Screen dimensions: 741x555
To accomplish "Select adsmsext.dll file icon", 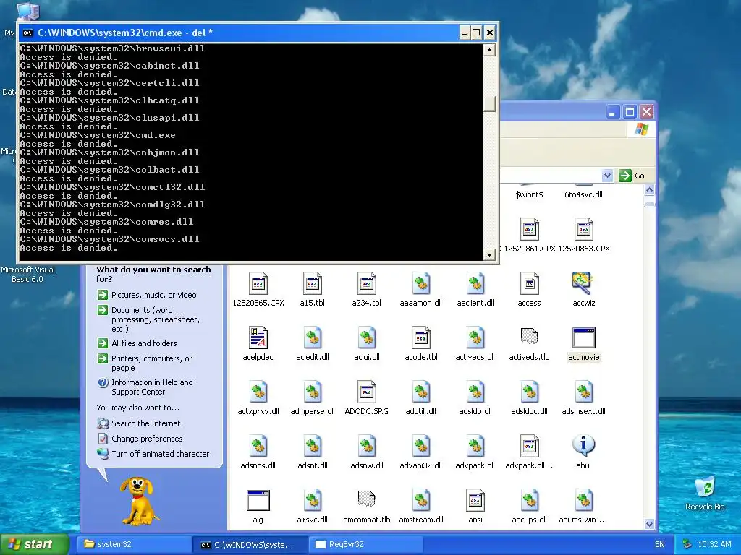I will [x=584, y=392].
